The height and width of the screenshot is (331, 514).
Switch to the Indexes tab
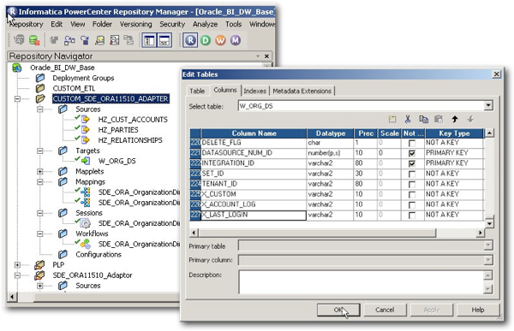pos(254,91)
